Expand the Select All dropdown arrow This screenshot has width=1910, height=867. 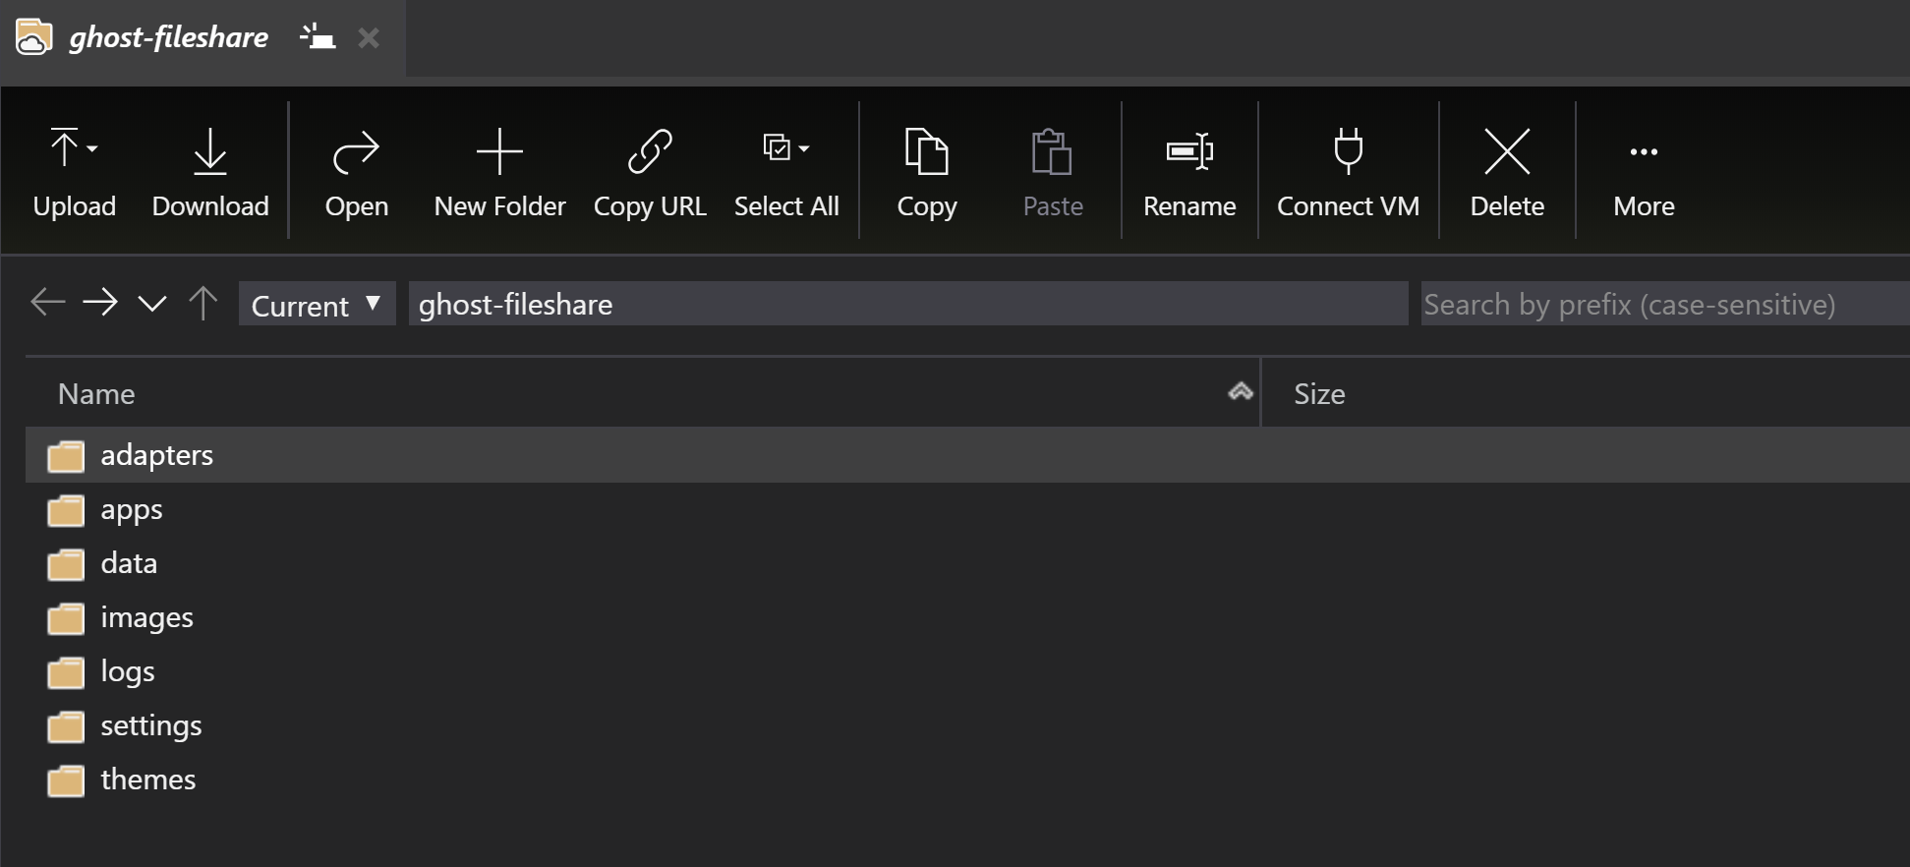click(804, 149)
